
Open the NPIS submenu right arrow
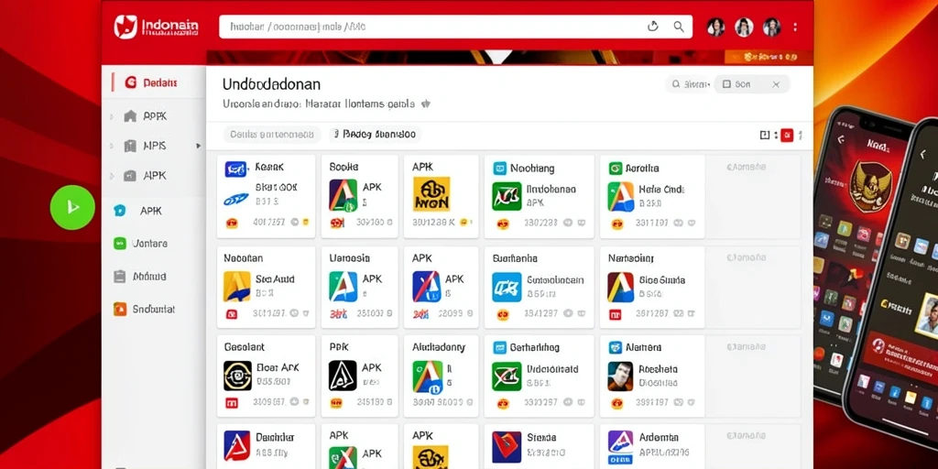[198, 146]
